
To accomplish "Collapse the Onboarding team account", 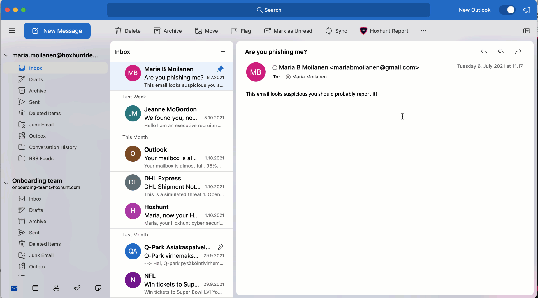I will click(6, 183).
